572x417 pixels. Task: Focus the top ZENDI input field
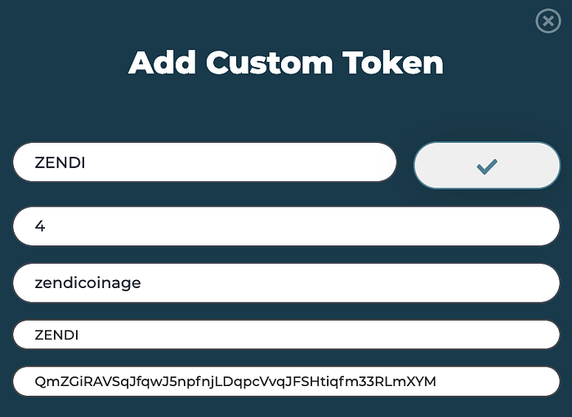(x=204, y=162)
